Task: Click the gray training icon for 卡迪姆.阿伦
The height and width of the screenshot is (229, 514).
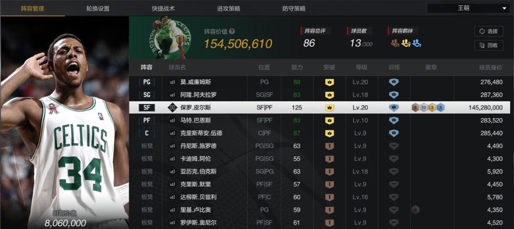Action: point(394,159)
